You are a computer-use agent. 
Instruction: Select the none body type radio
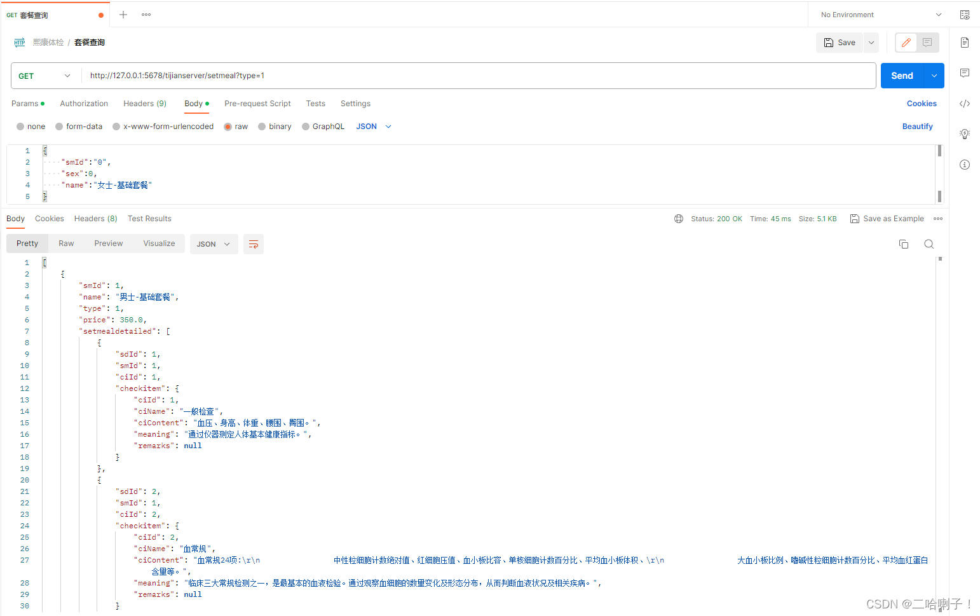click(20, 127)
